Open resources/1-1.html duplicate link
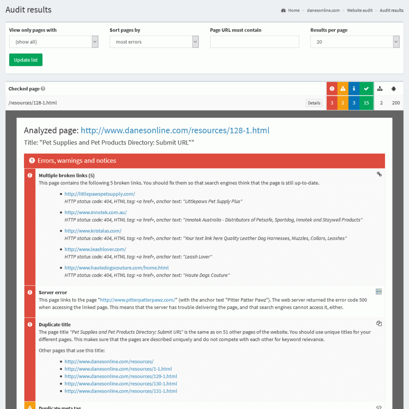This screenshot has height=409, width=409. click(x=118, y=369)
